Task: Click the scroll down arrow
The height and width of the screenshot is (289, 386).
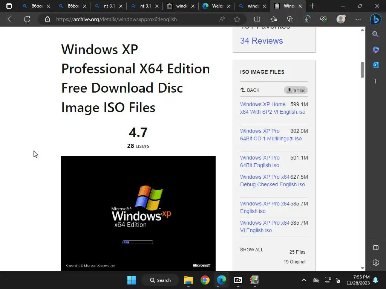Action: pos(362,268)
